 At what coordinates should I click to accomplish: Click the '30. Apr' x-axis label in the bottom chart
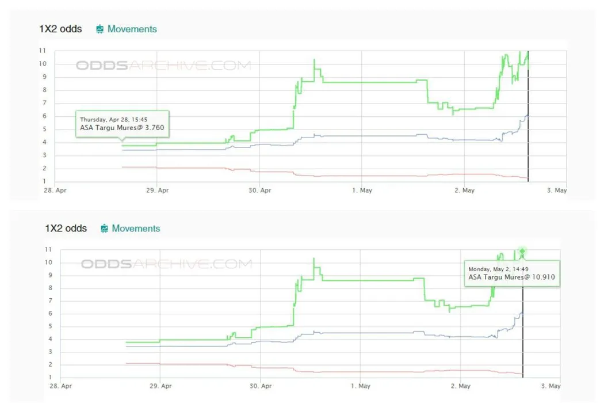coord(261,386)
